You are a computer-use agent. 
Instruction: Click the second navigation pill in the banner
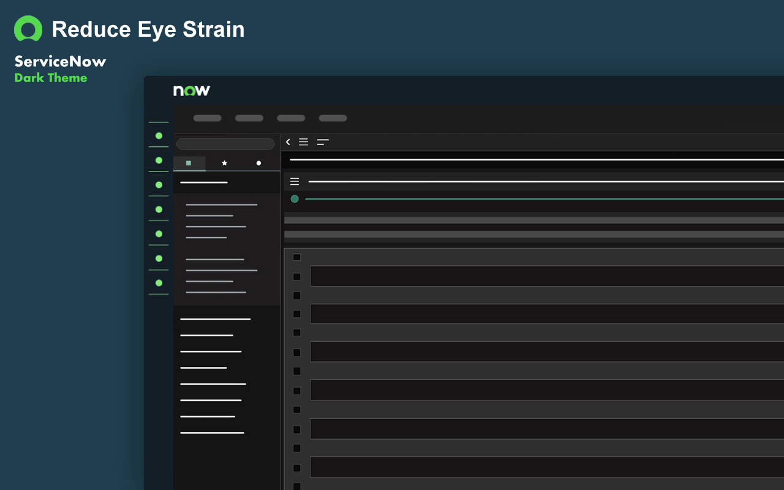[x=249, y=118]
